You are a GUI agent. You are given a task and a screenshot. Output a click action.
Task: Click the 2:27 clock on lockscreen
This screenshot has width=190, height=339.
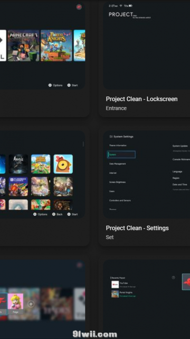113,6
